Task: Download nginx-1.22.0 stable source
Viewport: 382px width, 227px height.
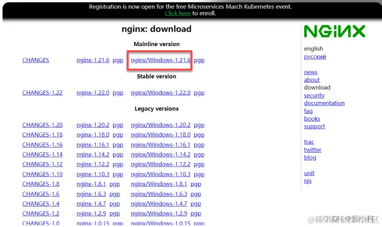Action: (93, 93)
